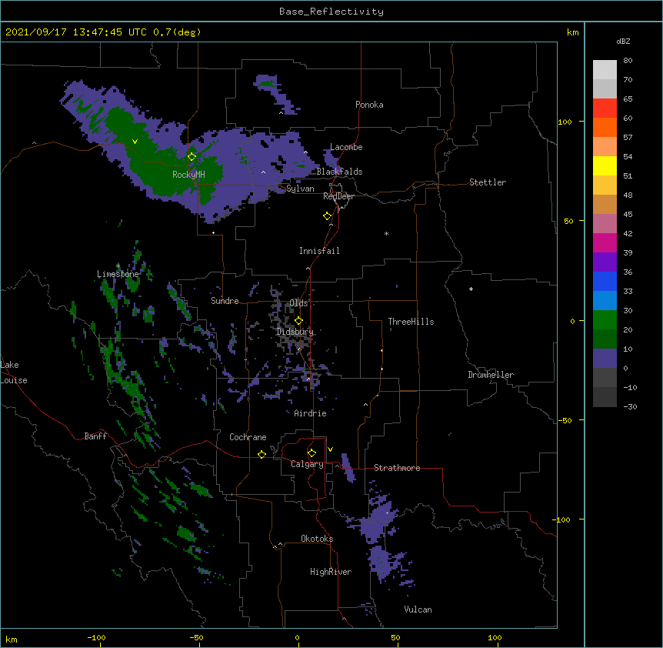Click the Drumheller town label
Viewport: 663px width, 648px height.
(x=491, y=375)
